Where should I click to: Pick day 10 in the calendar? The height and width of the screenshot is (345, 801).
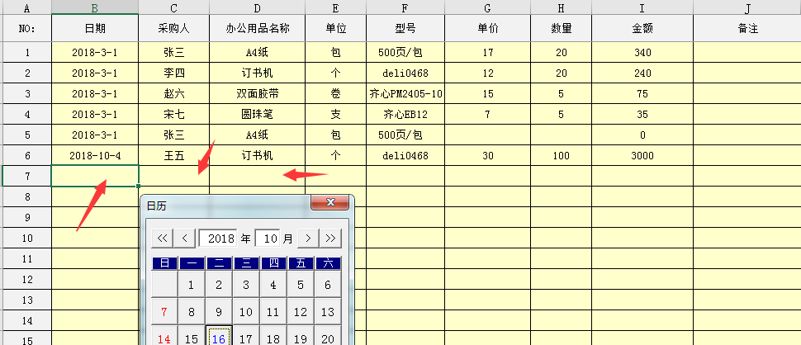[246, 312]
